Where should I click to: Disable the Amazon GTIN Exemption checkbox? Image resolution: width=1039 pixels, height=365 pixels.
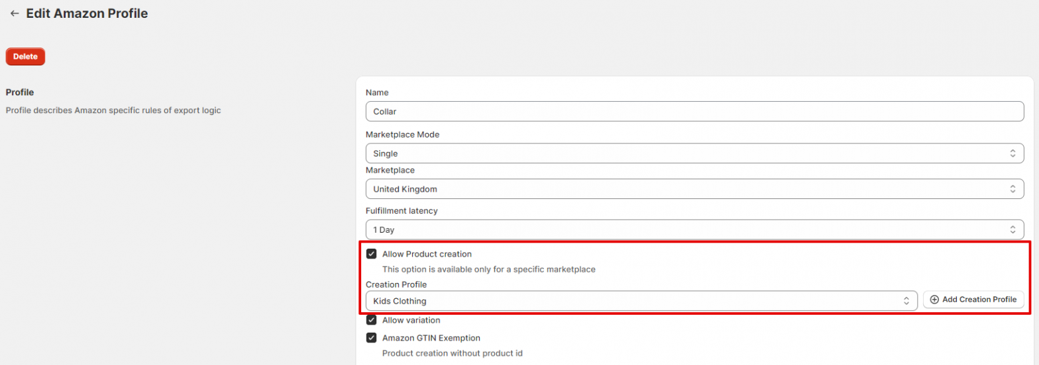(x=372, y=338)
